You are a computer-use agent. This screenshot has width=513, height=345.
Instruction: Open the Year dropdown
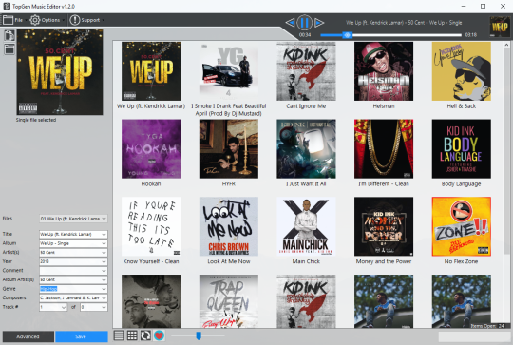104,261
